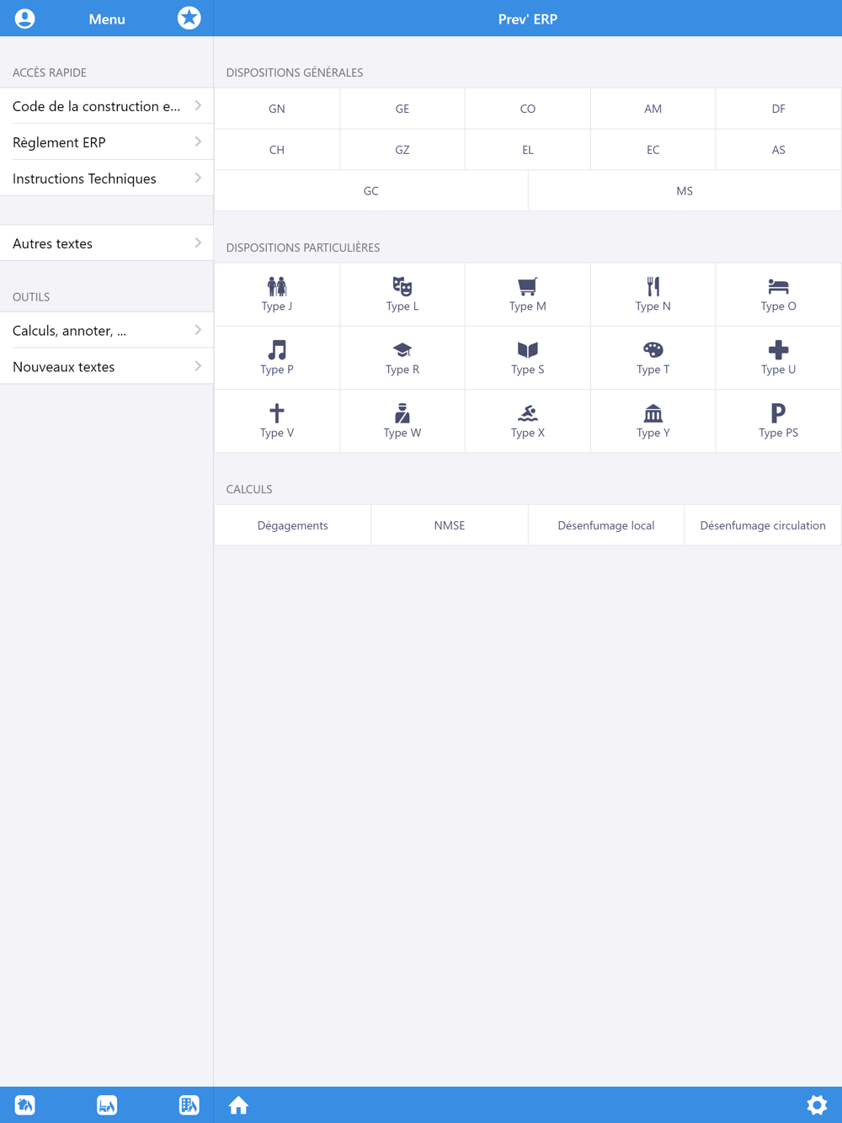Open Type L theater masks tile
Screen dimensions: 842x1123
(402, 295)
